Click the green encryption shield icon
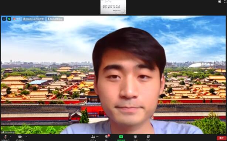This screenshot has height=141, width=227. click(9, 19)
